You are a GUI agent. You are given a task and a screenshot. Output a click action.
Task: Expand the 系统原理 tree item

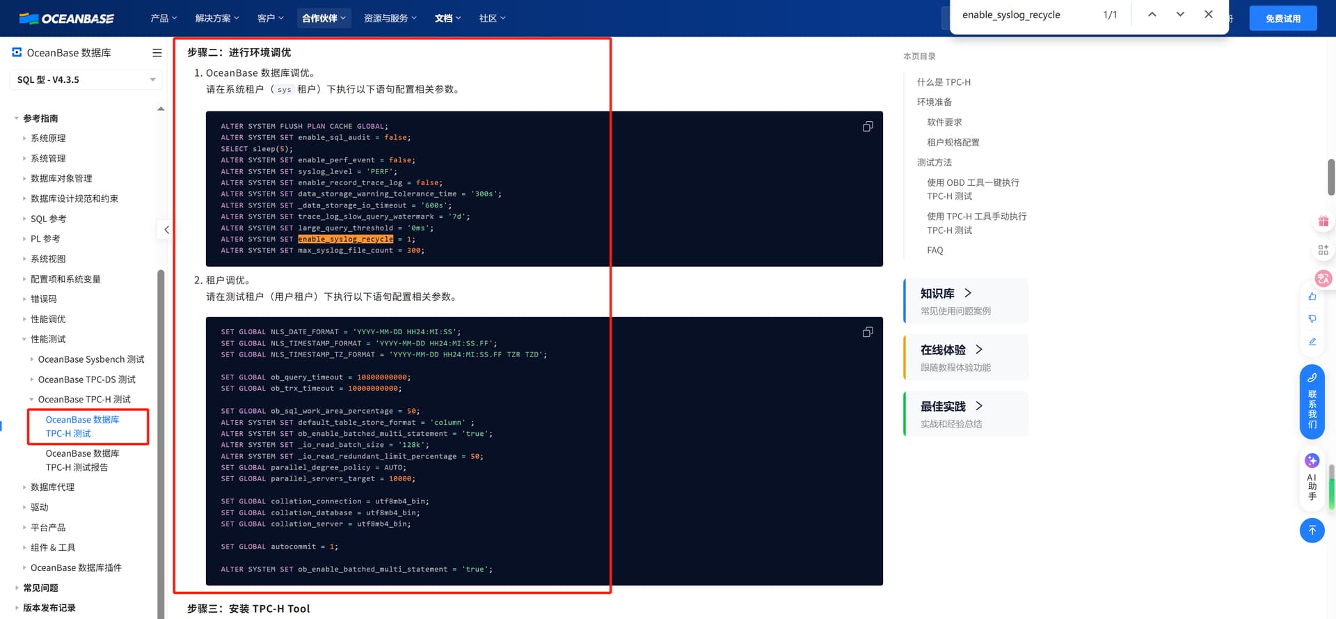(24, 139)
